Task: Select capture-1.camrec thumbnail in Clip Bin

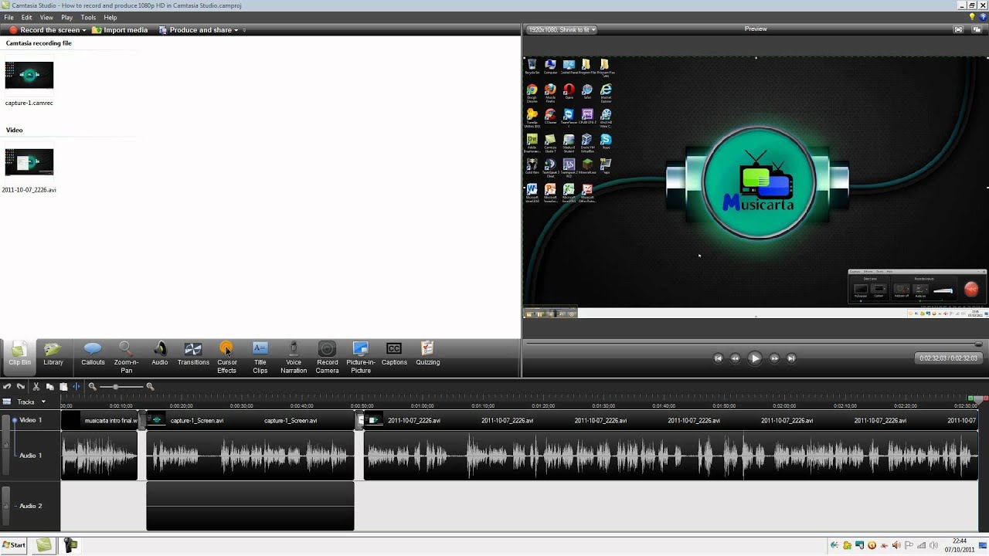Action: pos(29,75)
